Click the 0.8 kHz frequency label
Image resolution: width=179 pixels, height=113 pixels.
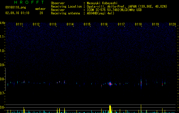click(x=3, y=79)
